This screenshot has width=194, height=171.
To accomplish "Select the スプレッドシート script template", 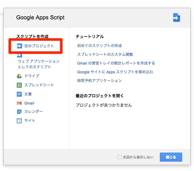I will coord(39,85).
